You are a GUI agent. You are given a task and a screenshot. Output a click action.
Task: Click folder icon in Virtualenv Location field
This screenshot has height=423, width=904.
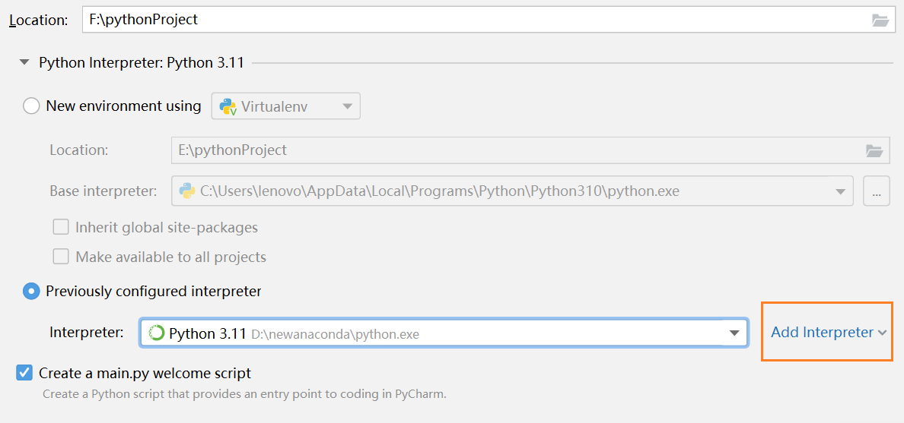tap(874, 150)
